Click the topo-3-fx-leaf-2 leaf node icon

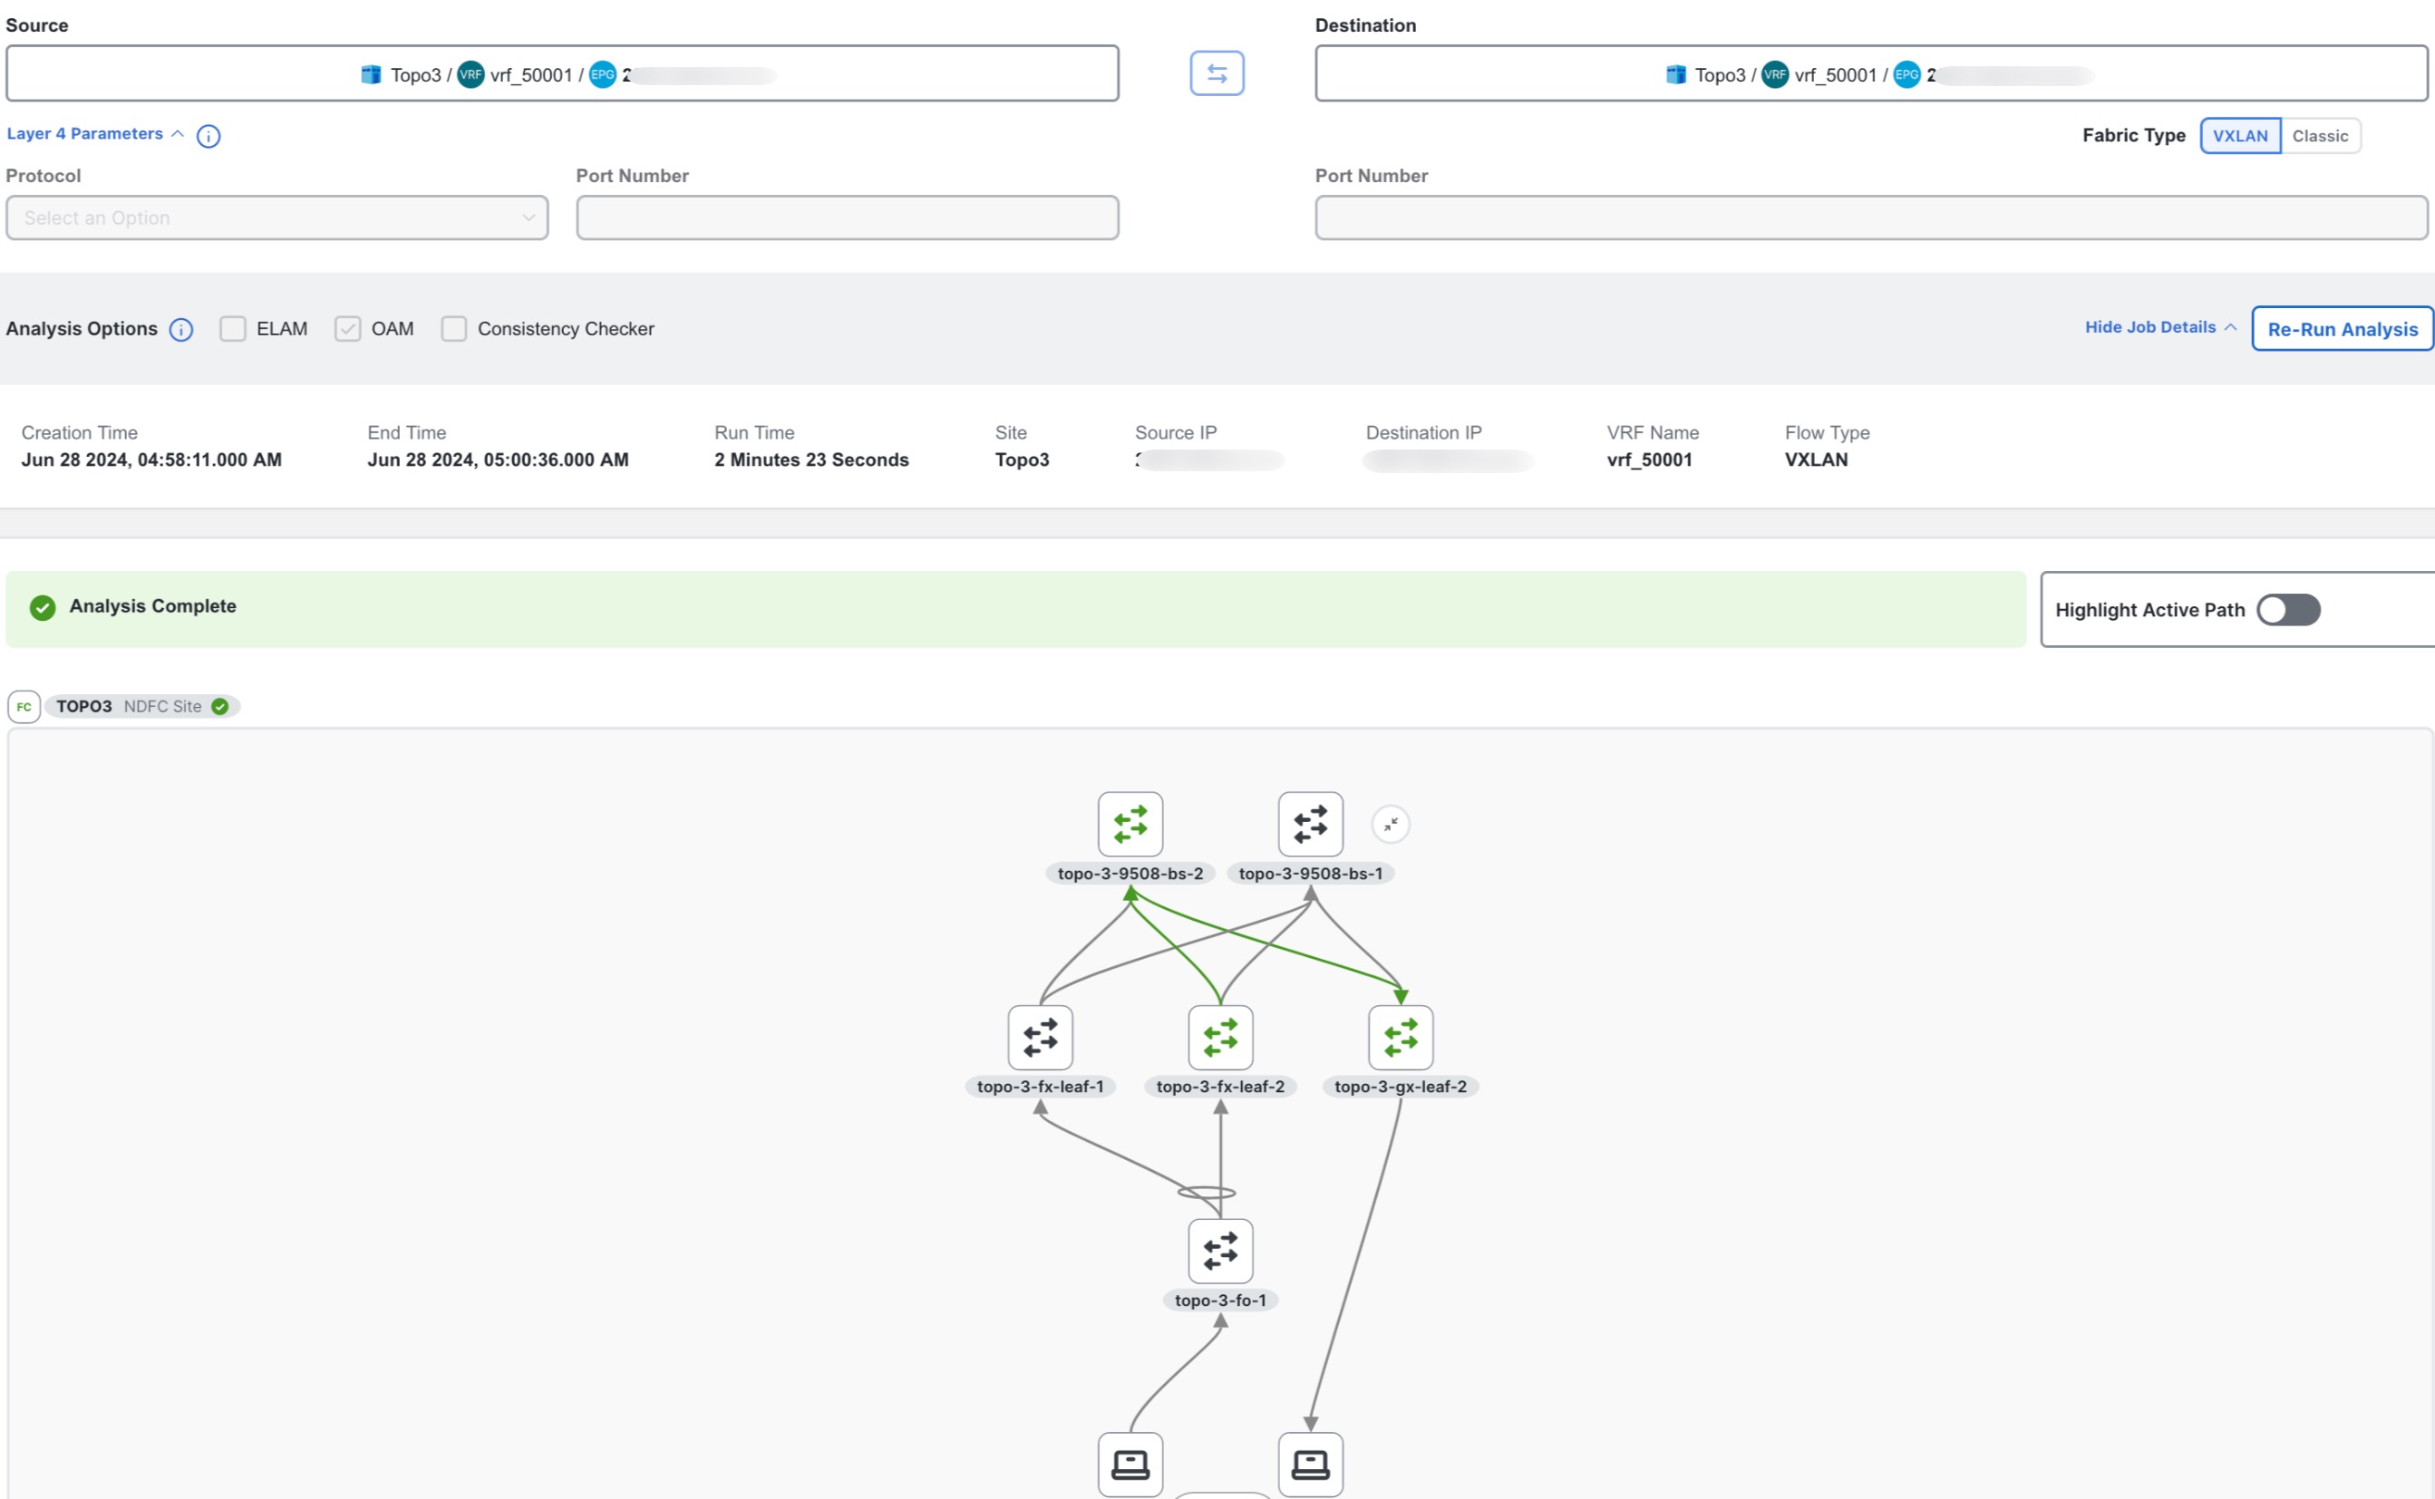pos(1219,1037)
